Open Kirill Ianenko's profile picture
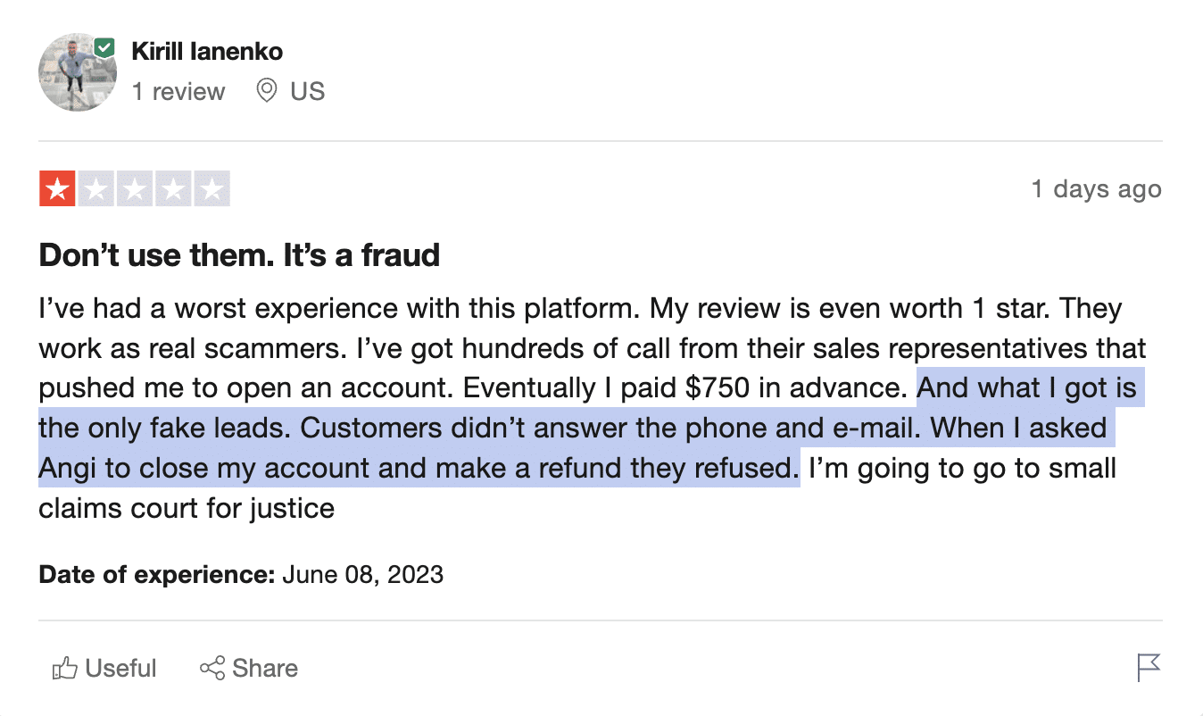This screenshot has height=716, width=1203. tap(75, 75)
